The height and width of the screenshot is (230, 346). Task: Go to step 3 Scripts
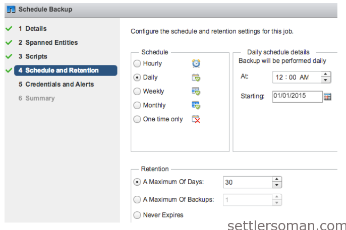point(33,56)
